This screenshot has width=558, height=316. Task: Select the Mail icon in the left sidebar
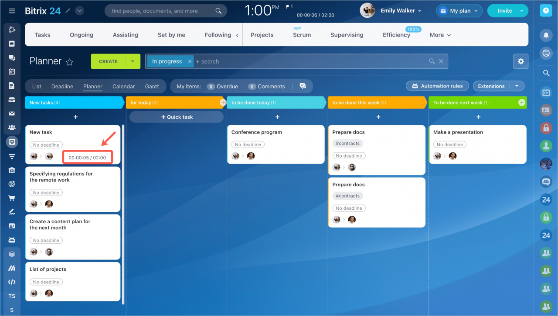12,113
